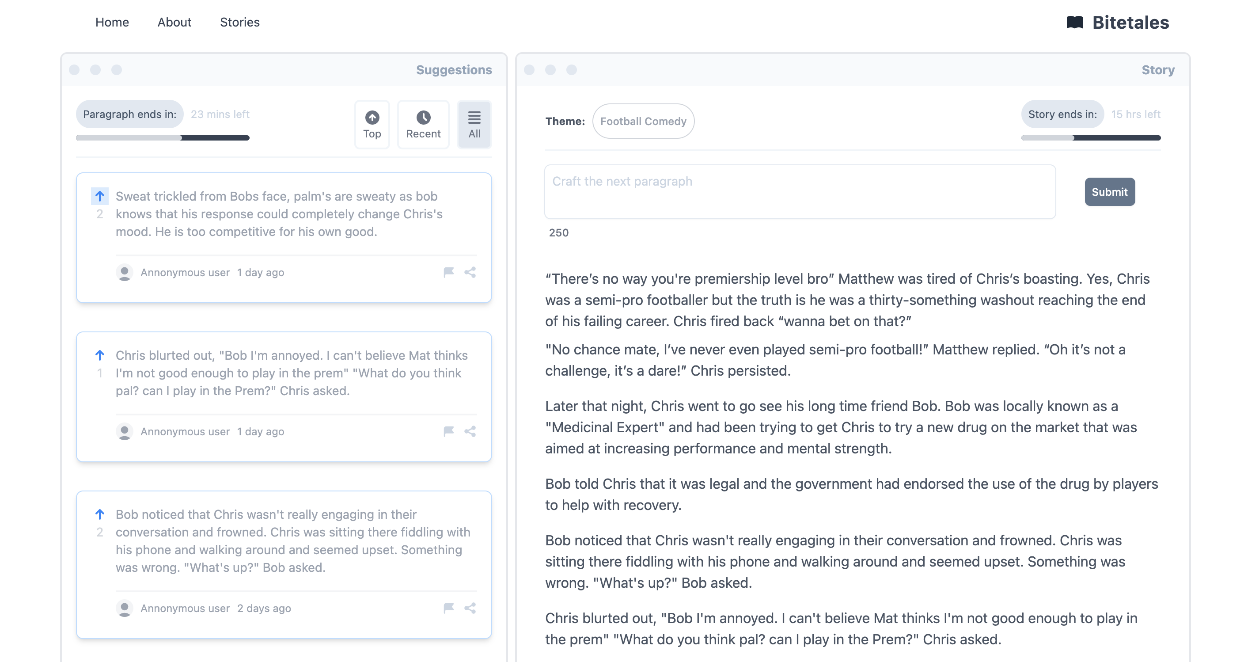The width and height of the screenshot is (1244, 662).
Task: Share the 'Chris blurted out' suggestion
Action: [x=470, y=431]
